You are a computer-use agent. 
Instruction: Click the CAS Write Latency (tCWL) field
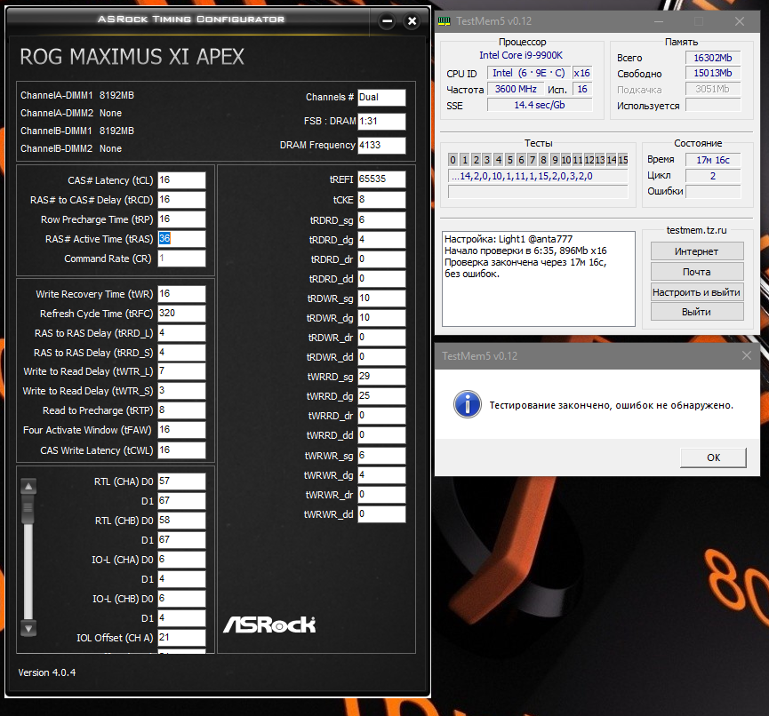[181, 449]
